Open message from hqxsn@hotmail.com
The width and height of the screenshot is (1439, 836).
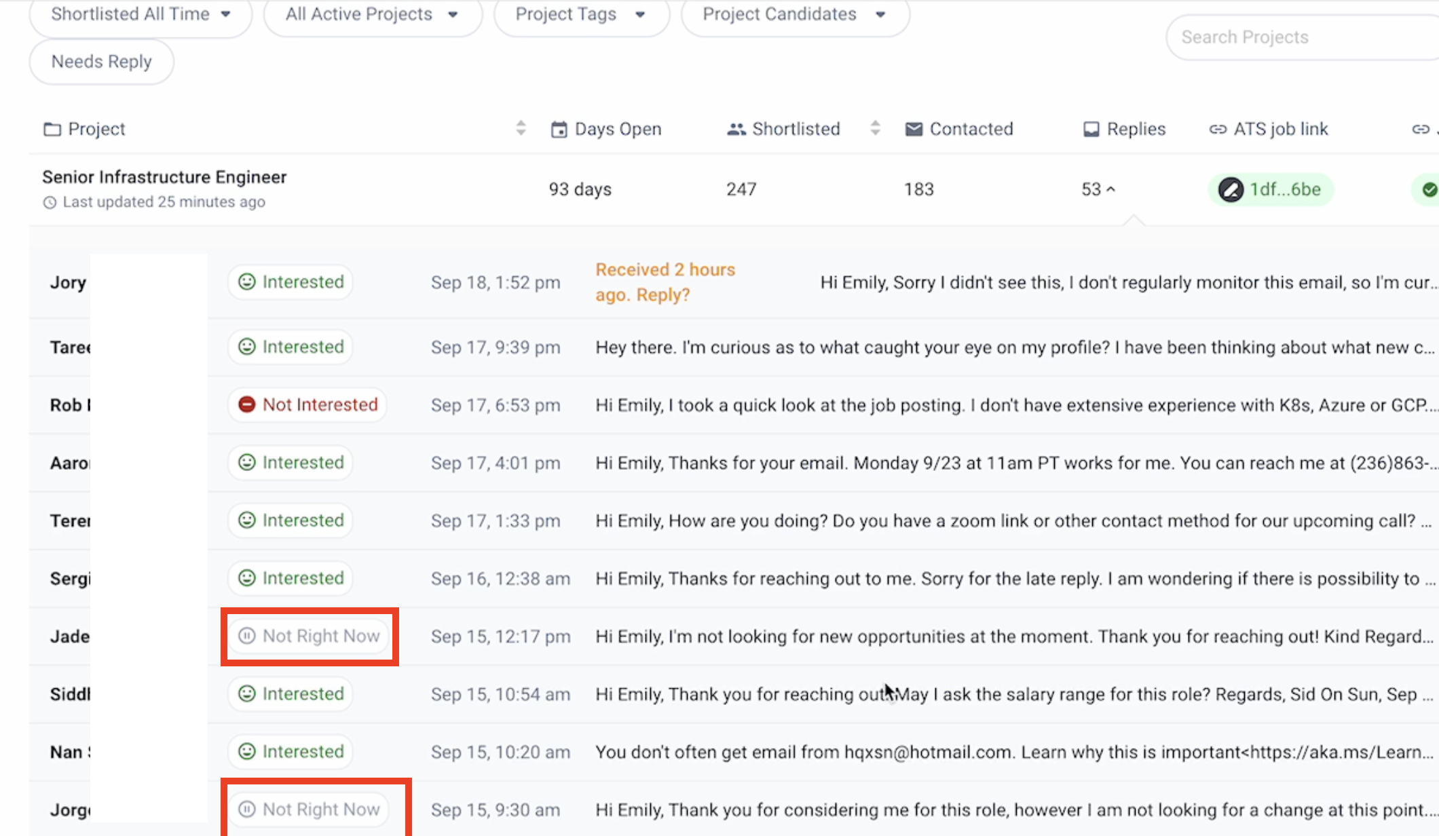click(x=1016, y=752)
